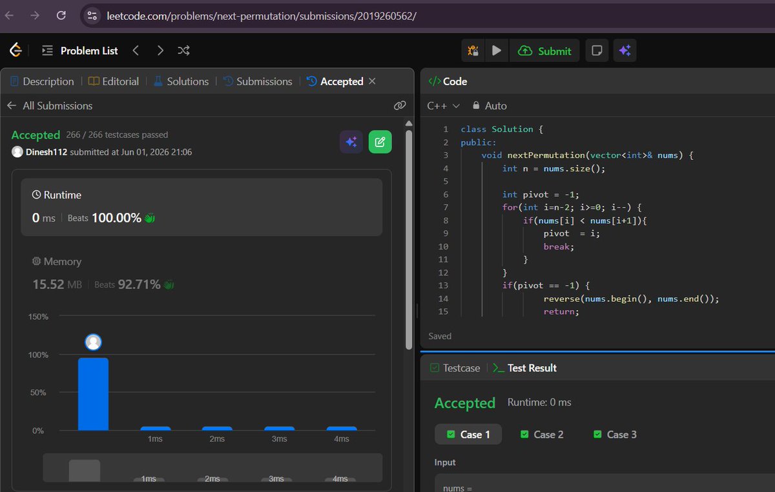Click Dinesh112 avatar next to username

17,152
